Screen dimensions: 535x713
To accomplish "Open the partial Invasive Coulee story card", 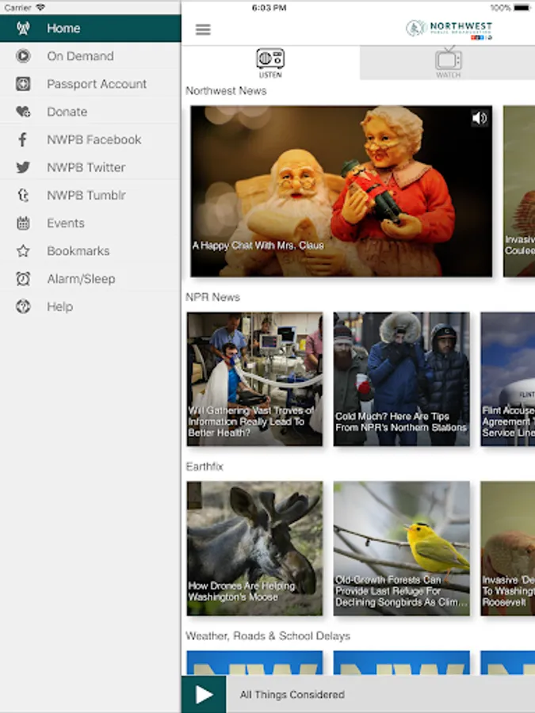I will [519, 191].
